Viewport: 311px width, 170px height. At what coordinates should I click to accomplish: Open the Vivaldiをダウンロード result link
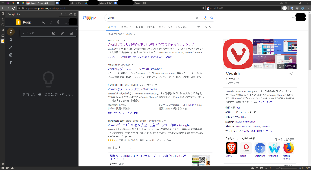point(135,69)
